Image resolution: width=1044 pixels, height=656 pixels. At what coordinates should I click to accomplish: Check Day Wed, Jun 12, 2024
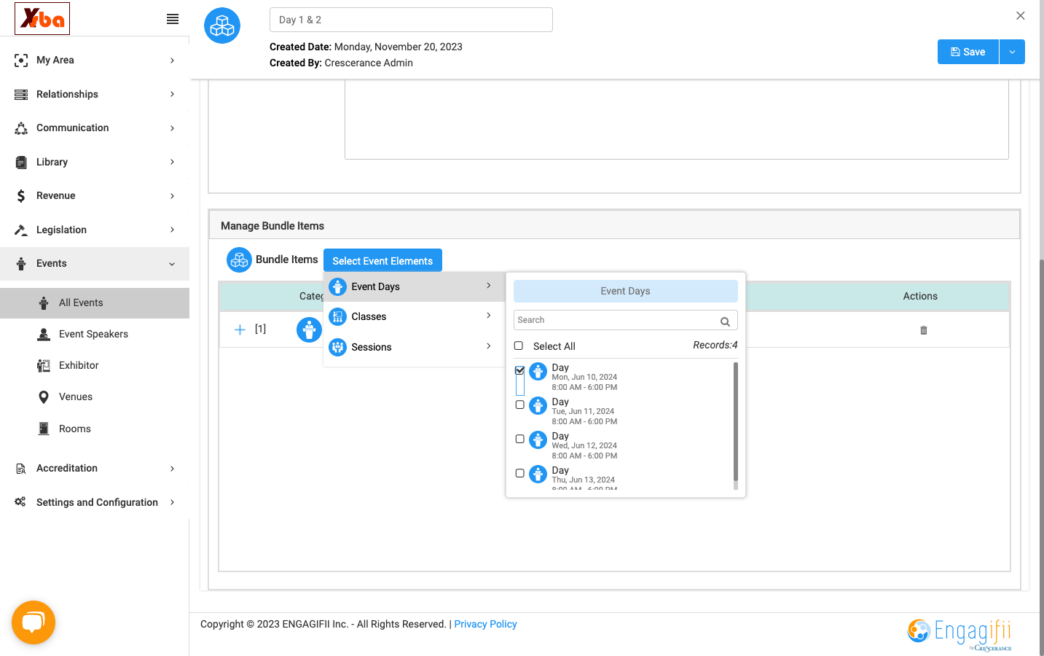(x=520, y=439)
